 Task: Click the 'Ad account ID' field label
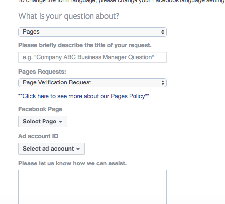pos(39,136)
